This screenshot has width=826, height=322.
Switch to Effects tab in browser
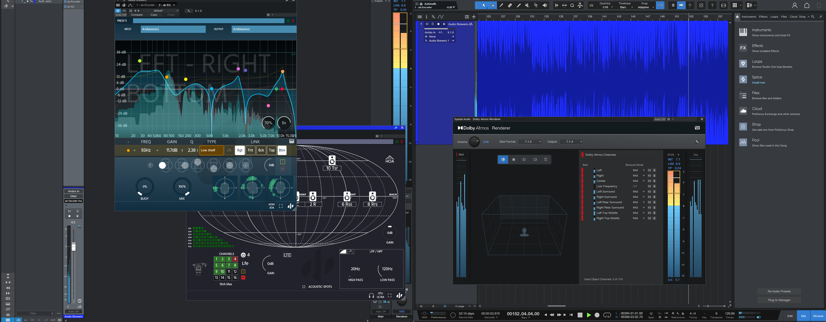[x=763, y=17]
